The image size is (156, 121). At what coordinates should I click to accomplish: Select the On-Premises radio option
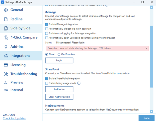59,54
